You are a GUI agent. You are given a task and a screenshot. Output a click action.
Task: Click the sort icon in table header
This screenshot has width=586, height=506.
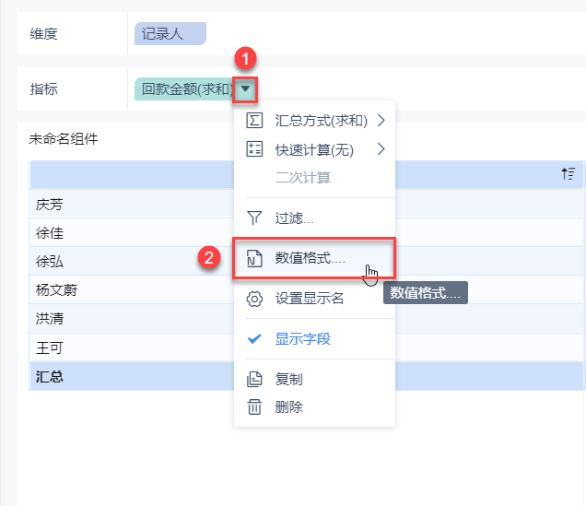coord(568,173)
